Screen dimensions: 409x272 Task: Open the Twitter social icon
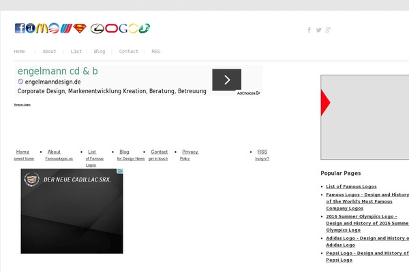319,30
